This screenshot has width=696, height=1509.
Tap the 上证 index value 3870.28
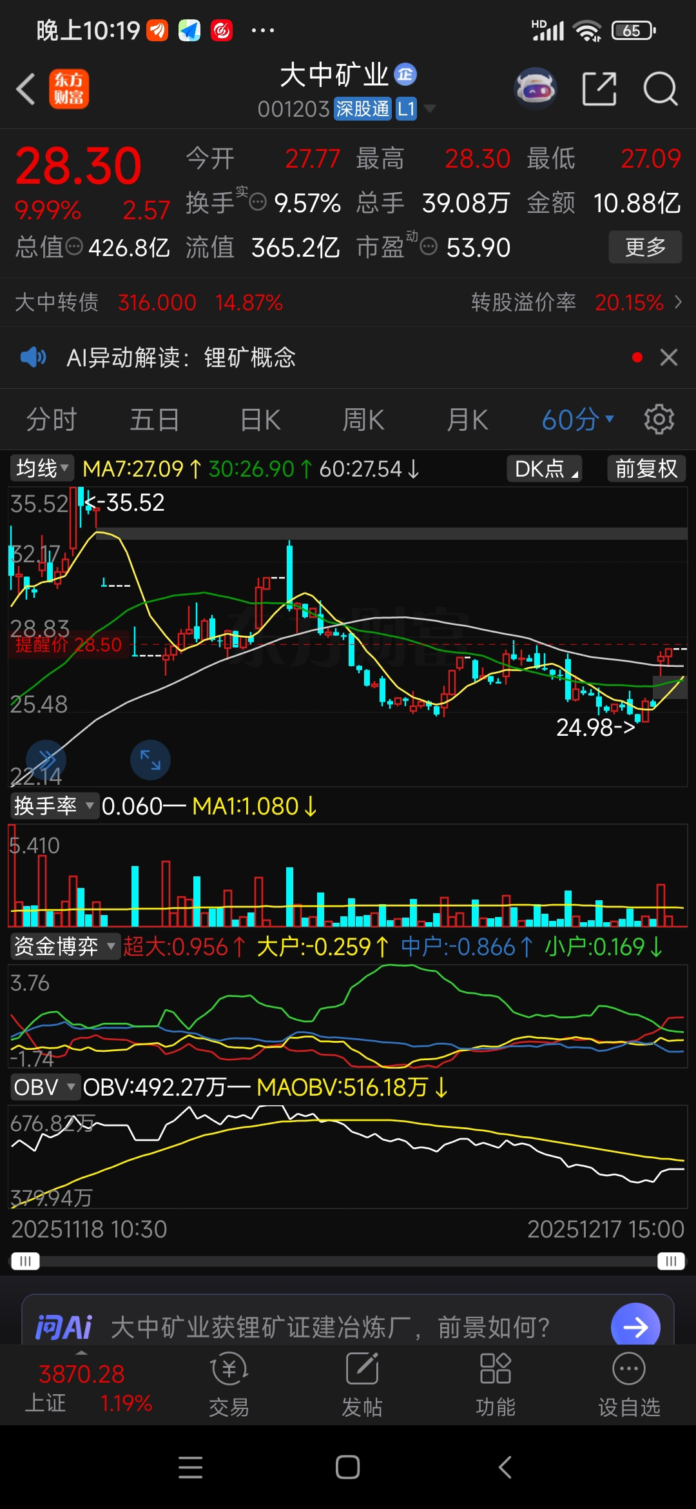coord(81,1374)
